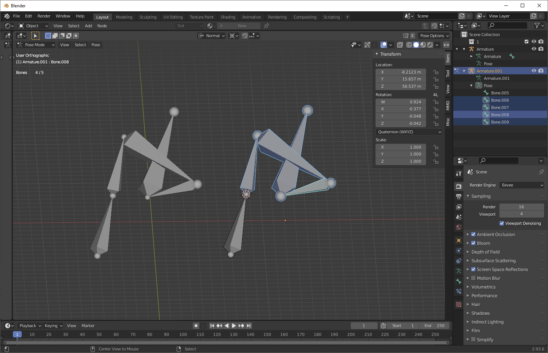Set selection mode to Extend icon
The width and height of the screenshot is (548, 353).
(x=55, y=36)
